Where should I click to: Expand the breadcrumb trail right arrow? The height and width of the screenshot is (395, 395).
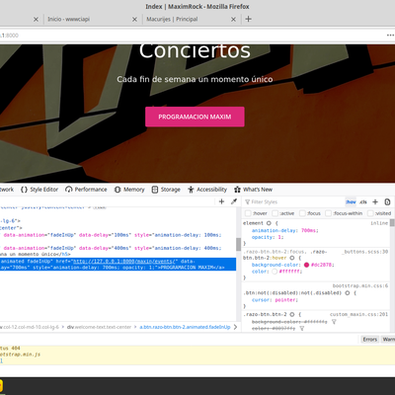tap(235, 327)
